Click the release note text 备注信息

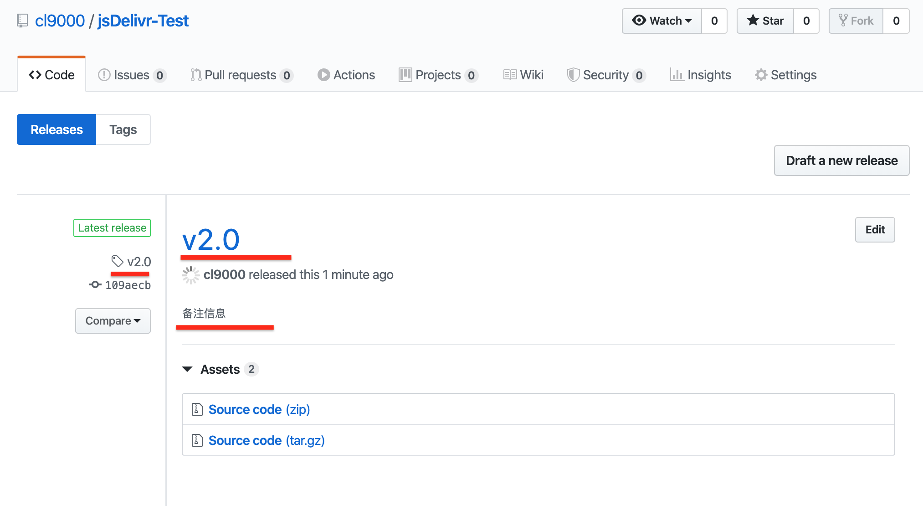[204, 314]
